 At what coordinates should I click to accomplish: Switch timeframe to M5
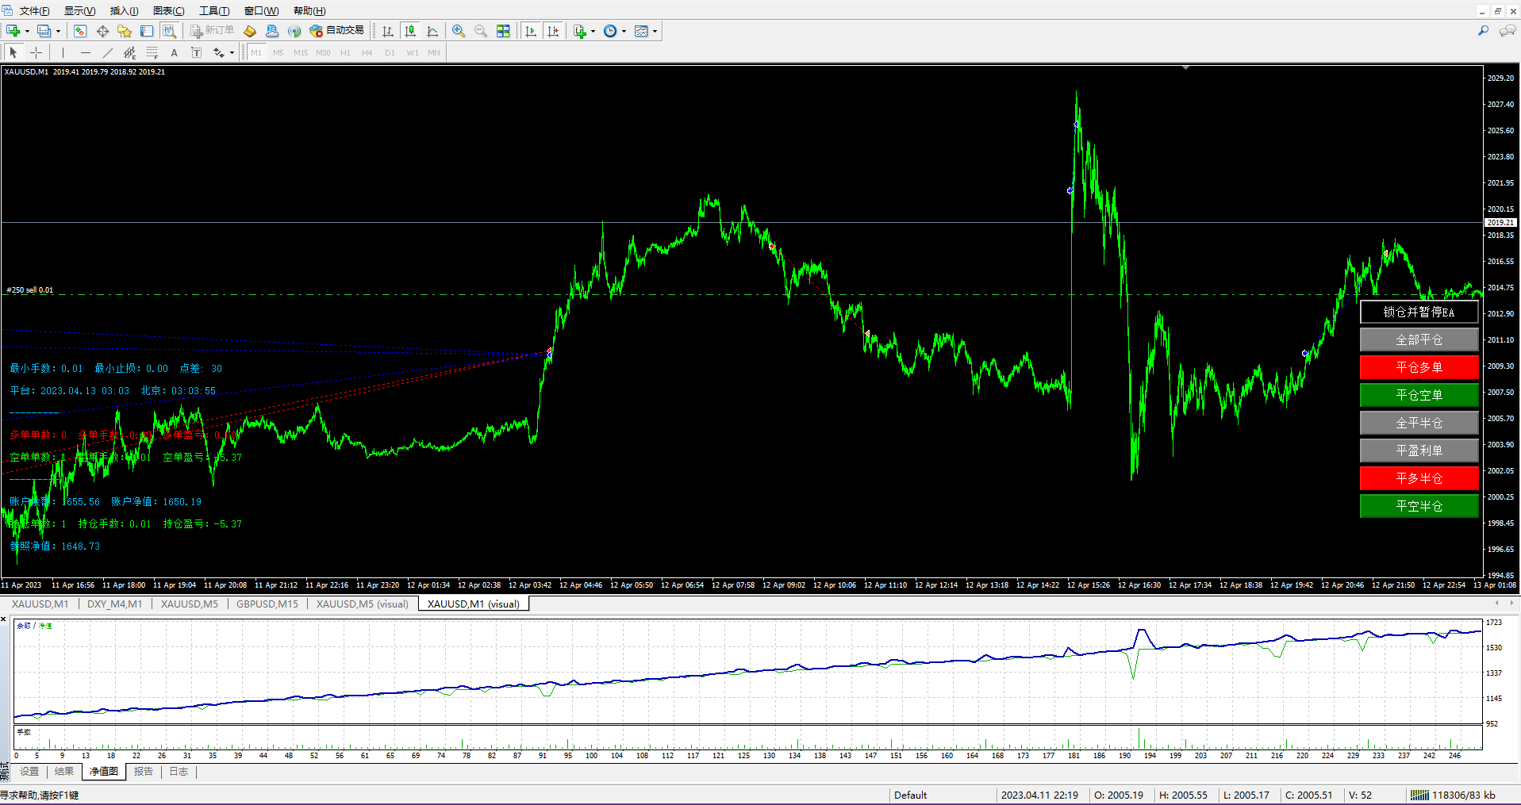coord(278,53)
